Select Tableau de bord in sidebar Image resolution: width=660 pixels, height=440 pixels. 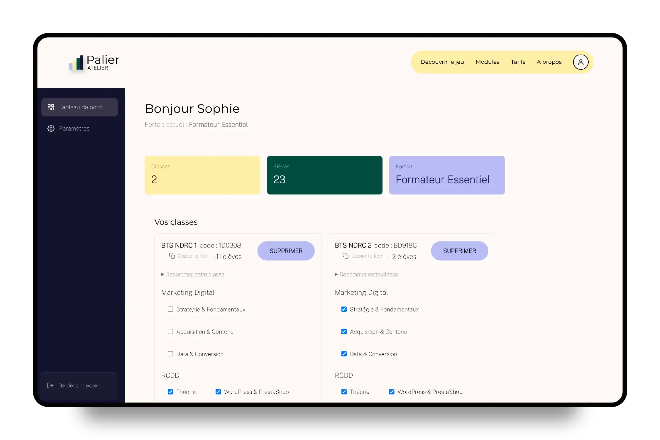(80, 107)
